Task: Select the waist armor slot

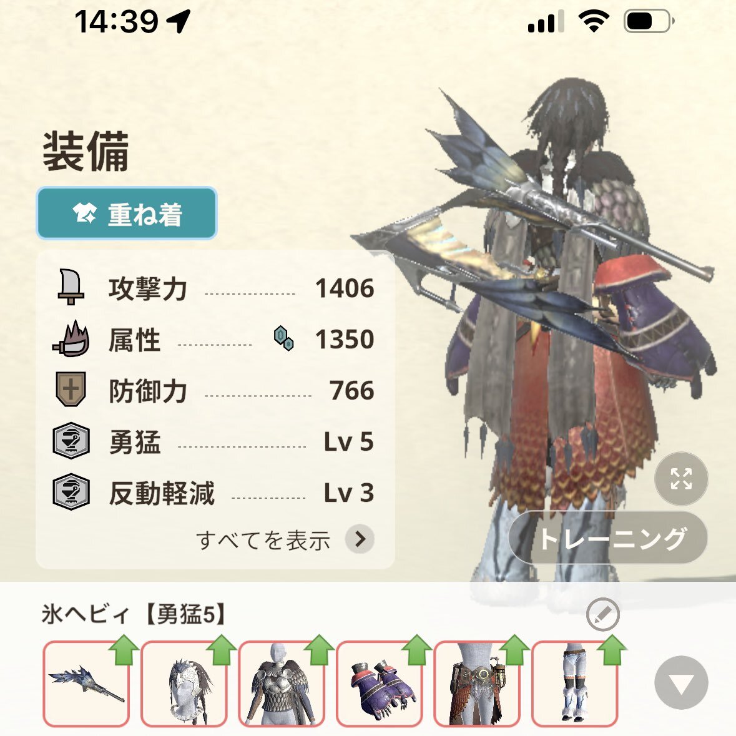Action: point(477,684)
